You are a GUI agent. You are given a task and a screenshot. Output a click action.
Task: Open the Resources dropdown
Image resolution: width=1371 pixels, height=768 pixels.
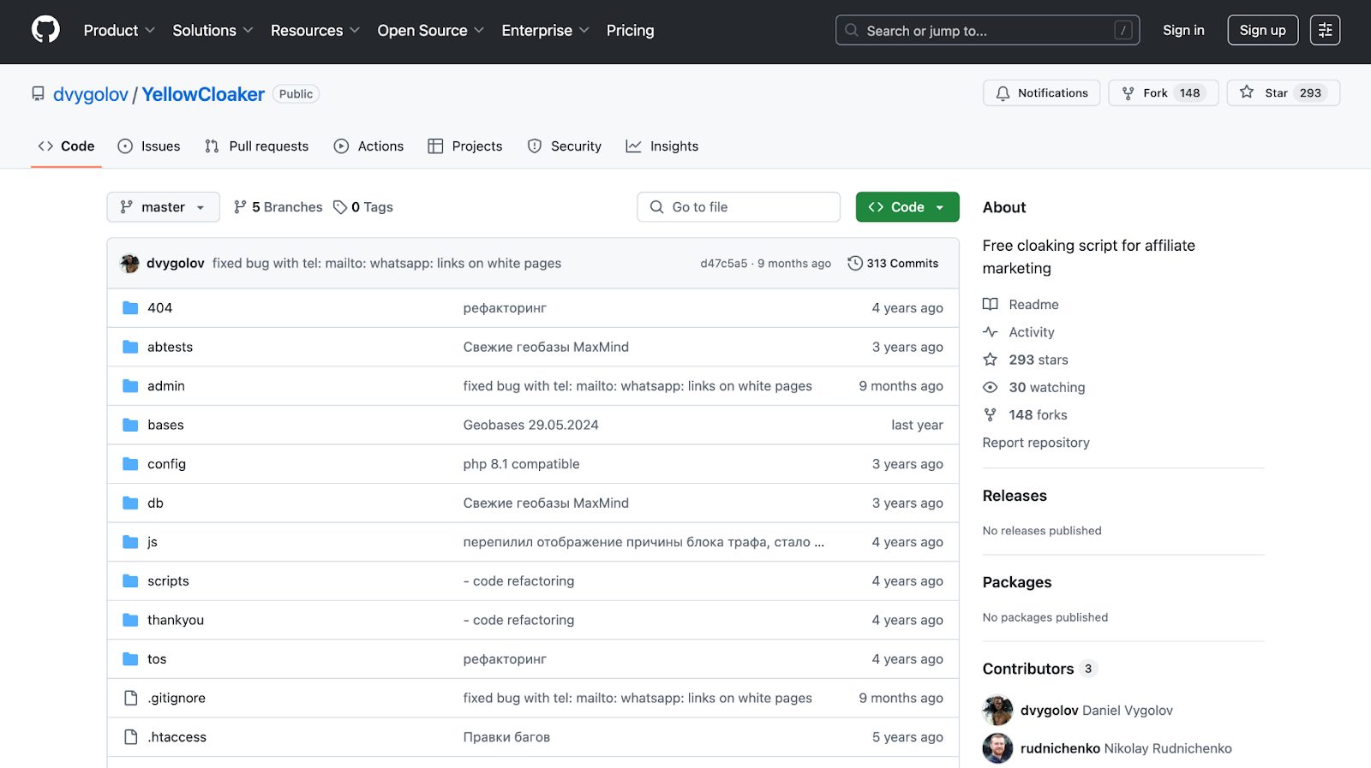314,30
